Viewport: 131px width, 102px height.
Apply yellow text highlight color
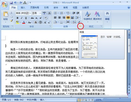18,22
